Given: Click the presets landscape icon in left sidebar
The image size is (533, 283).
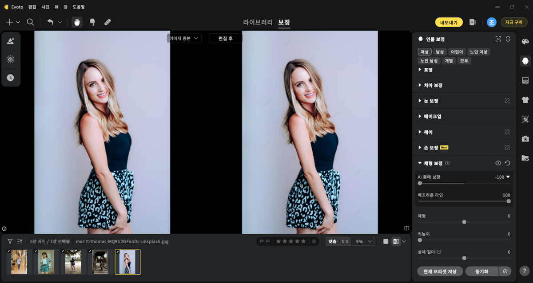Looking at the screenshot, I should pos(11,41).
